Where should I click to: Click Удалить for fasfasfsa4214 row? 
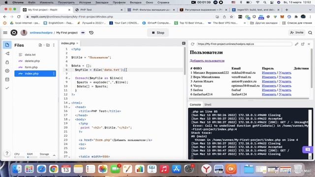click(x=285, y=94)
